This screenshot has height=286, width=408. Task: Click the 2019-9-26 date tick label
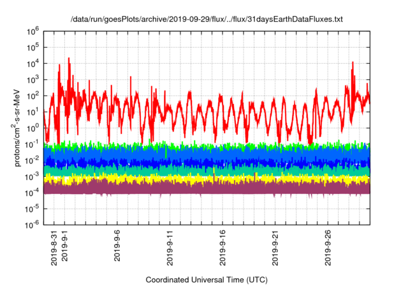(x=328, y=248)
